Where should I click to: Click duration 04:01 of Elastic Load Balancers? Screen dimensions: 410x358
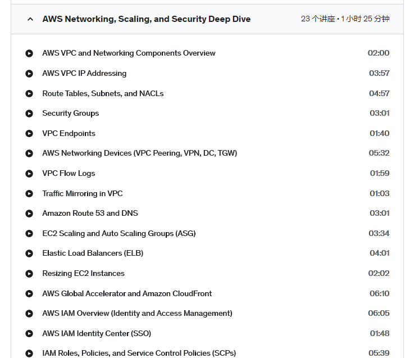pos(380,253)
